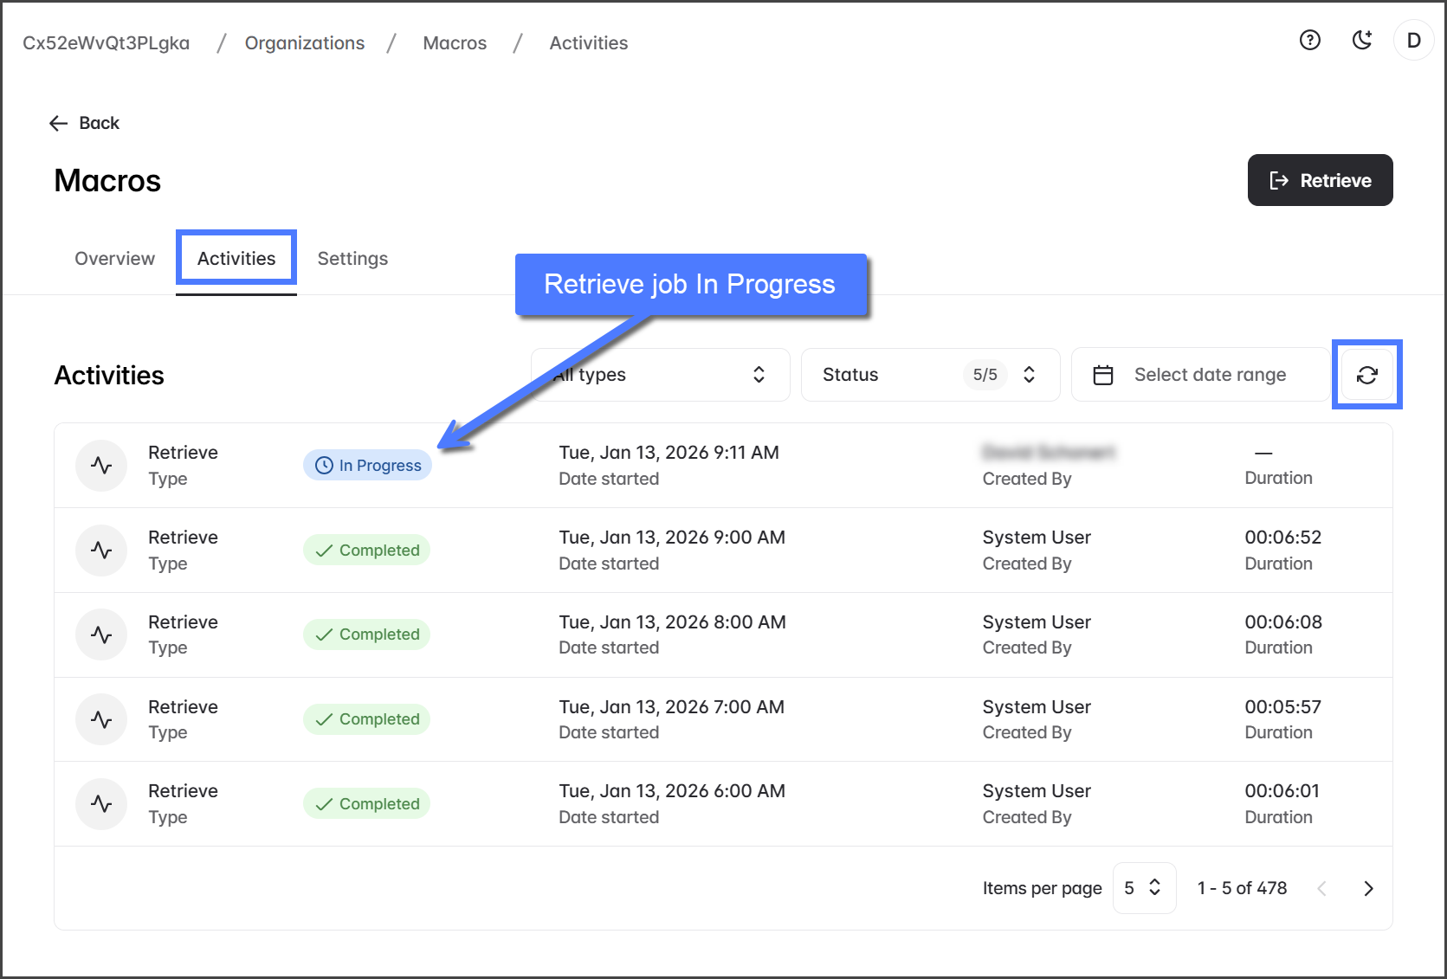Image resolution: width=1447 pixels, height=979 pixels.
Task: Change the Items per page dropdown
Action: (x=1143, y=888)
